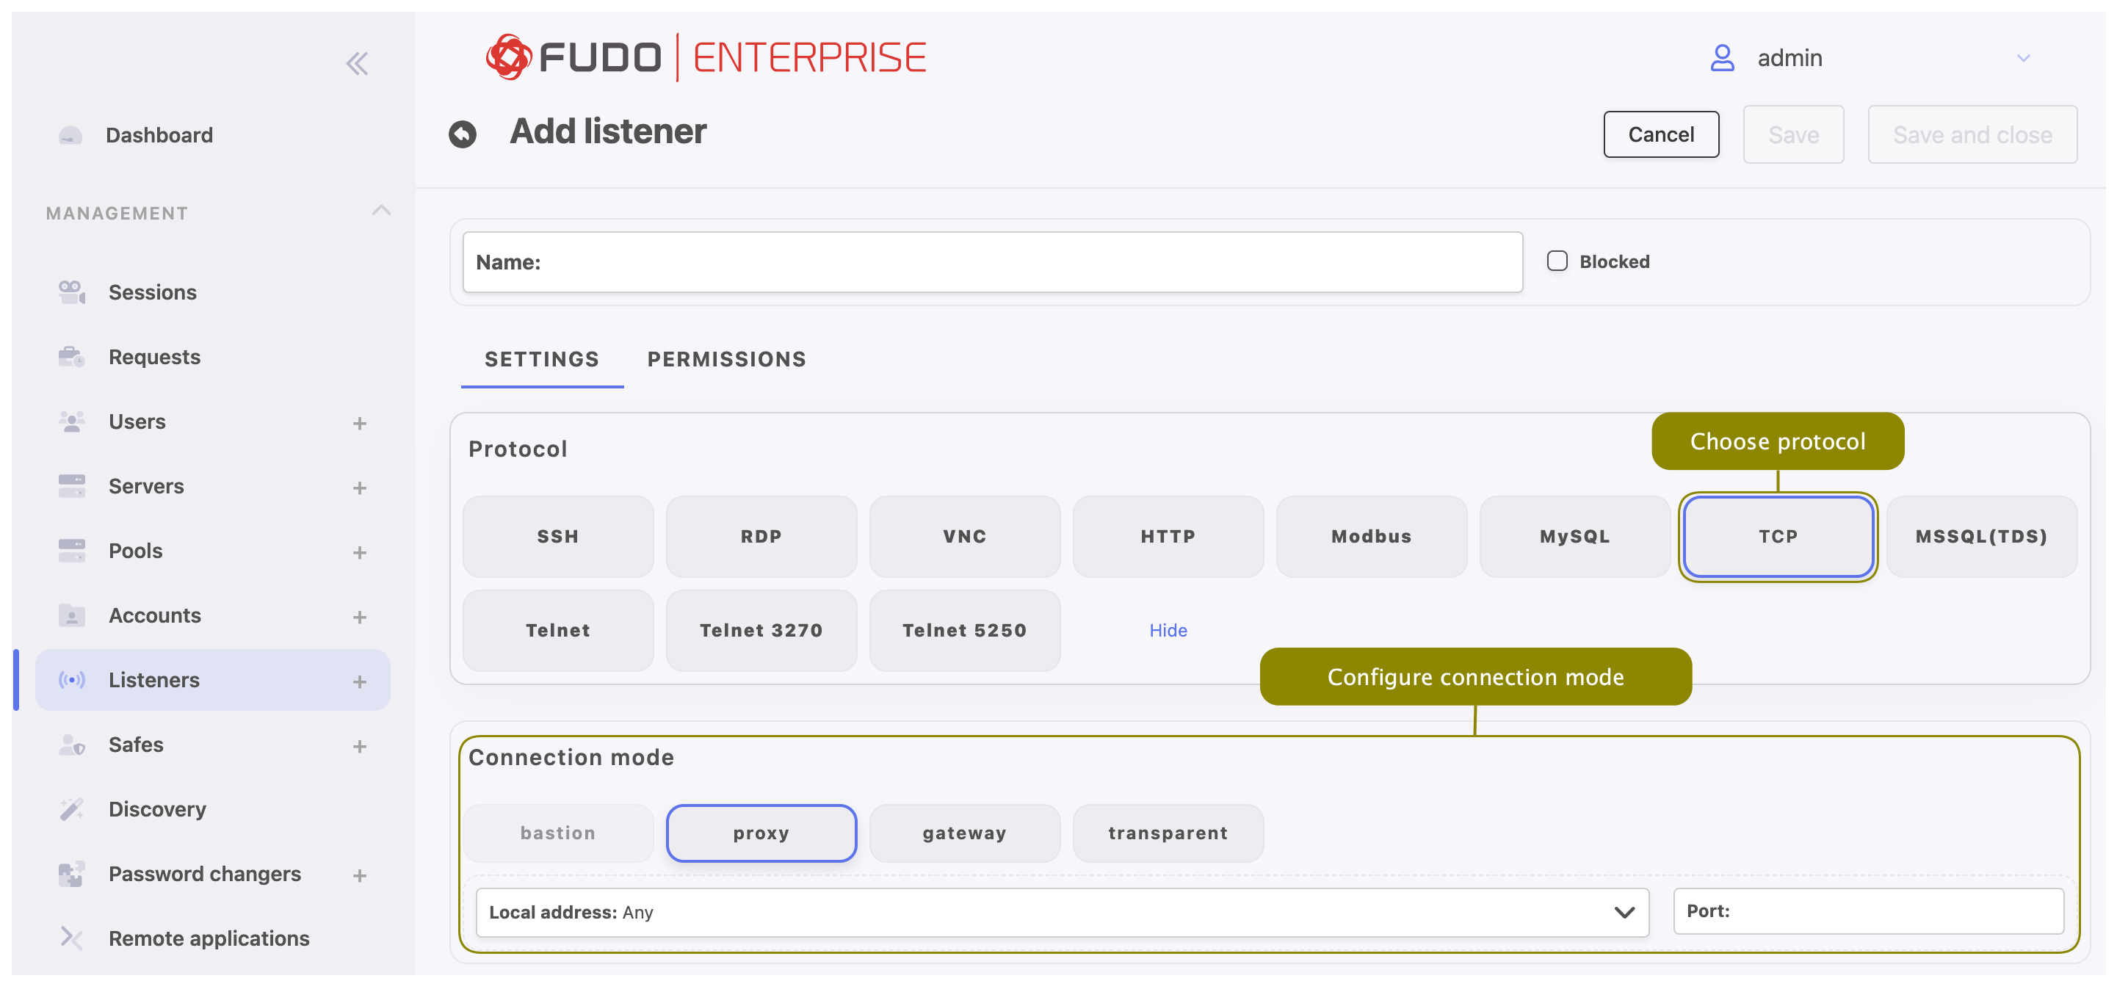
Task: Click the Password changers icon
Action: [x=71, y=874]
